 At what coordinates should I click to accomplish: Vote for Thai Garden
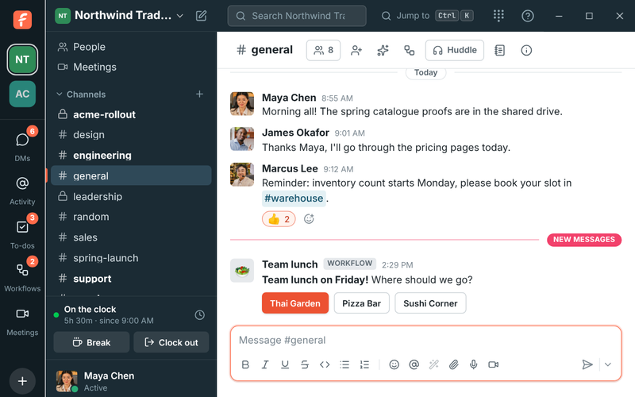[295, 303]
